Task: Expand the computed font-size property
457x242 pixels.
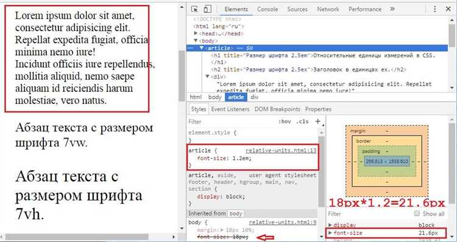Action: (330, 233)
